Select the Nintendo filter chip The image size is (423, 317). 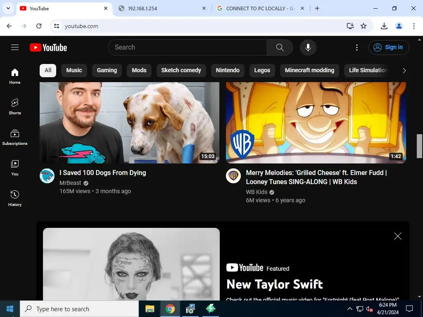click(x=228, y=70)
